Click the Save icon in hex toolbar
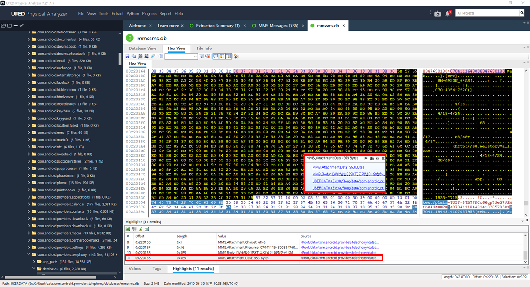This screenshot has height=287, width=530. 127,56
